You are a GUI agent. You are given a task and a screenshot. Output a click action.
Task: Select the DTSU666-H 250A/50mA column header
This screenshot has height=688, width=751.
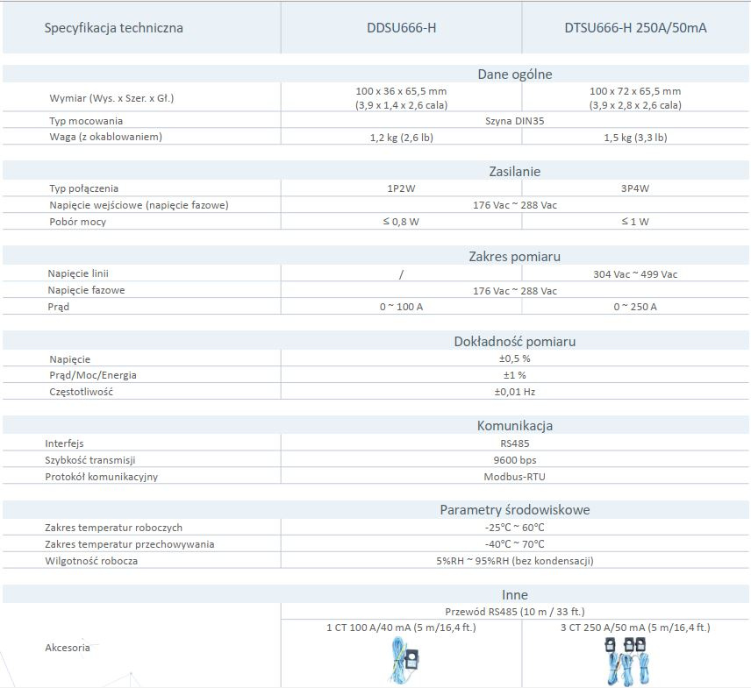pyautogui.click(x=635, y=28)
